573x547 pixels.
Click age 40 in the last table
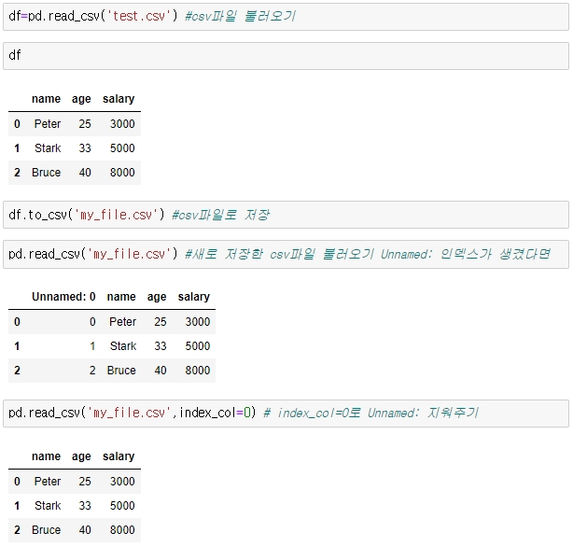pyautogui.click(x=85, y=530)
